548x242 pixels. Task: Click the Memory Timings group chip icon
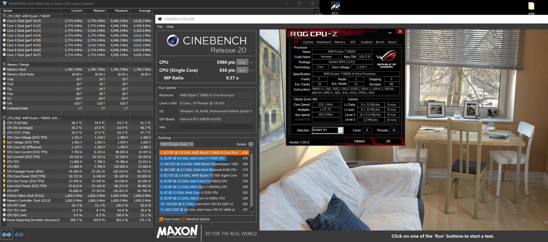4,64
